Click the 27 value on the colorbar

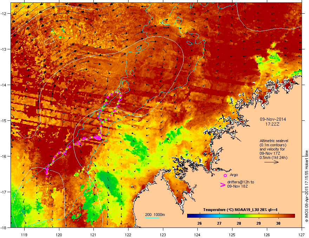click(x=219, y=223)
